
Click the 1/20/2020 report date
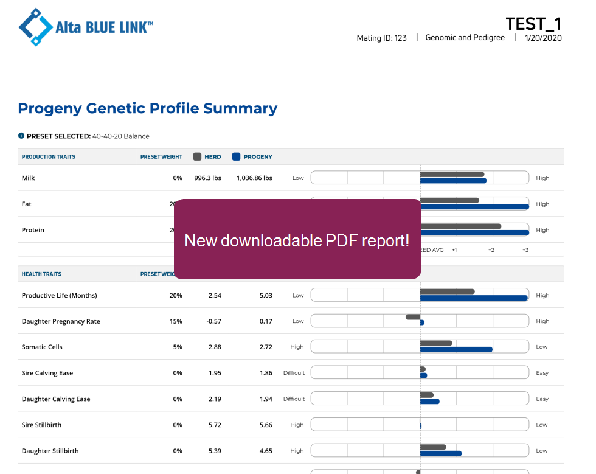pyautogui.click(x=543, y=38)
